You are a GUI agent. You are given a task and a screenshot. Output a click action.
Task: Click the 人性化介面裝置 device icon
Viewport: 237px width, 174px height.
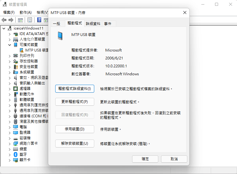tap(16, 39)
